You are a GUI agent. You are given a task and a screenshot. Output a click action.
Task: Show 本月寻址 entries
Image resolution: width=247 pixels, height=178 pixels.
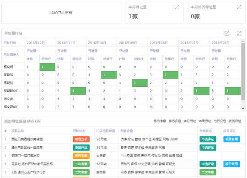pyautogui.click(x=190, y=121)
